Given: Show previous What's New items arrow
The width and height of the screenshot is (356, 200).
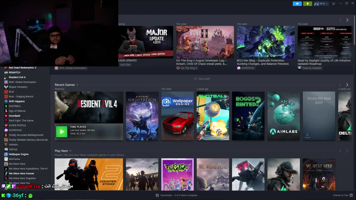Looking at the screenshot, I should pyautogui.click(x=340, y=20).
